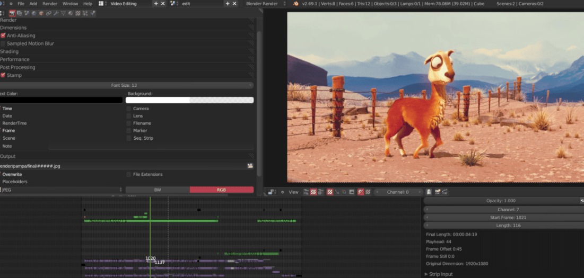Switch to Sequencer-only view icon
The height and width of the screenshot is (278, 584).
[x=306, y=192]
